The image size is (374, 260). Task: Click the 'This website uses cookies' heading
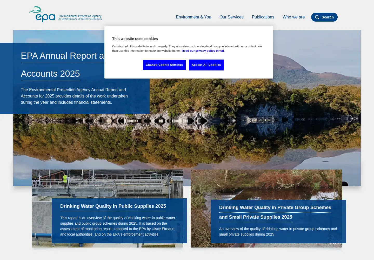pos(135,39)
